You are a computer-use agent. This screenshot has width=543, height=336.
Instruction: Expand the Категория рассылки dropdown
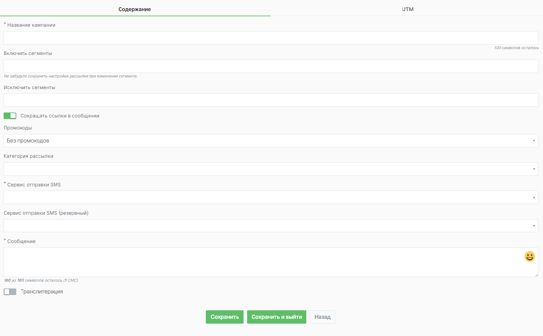271,169
